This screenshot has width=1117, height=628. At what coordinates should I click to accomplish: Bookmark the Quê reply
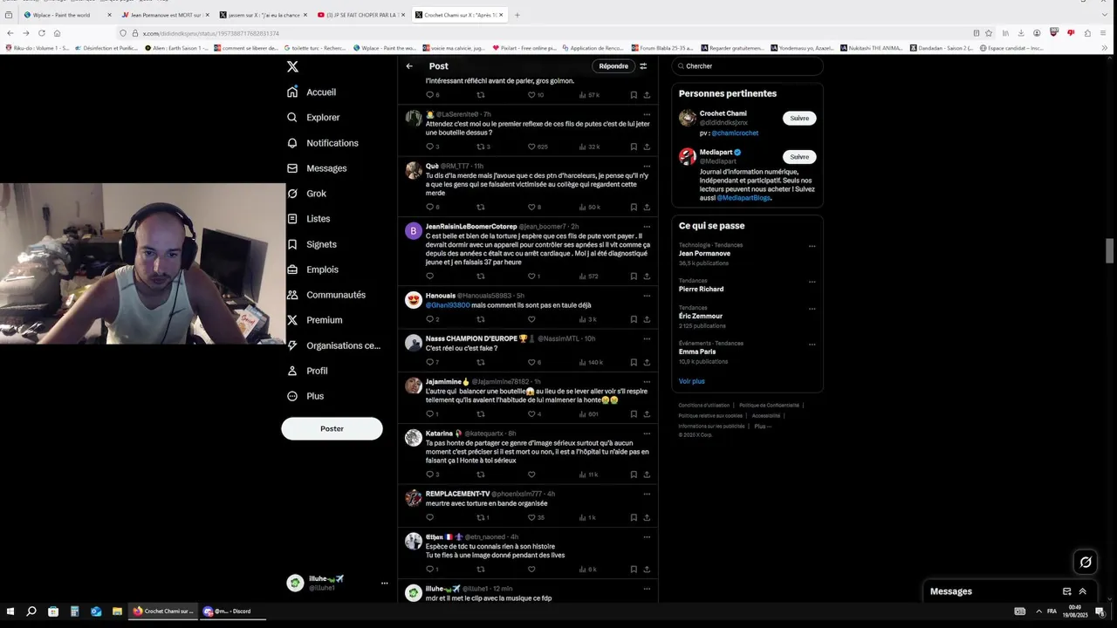click(634, 207)
